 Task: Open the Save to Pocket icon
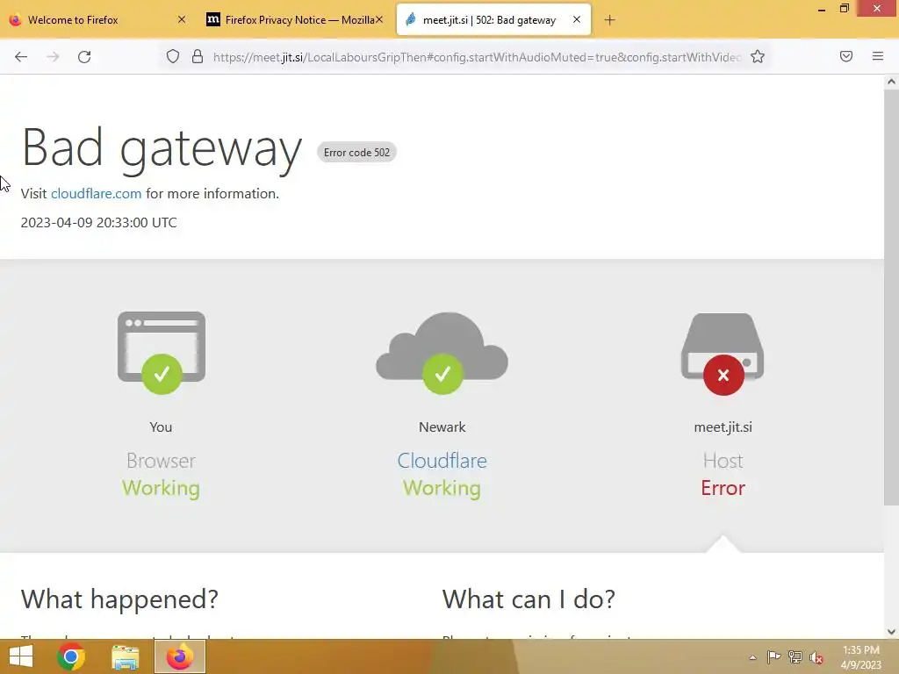pos(845,56)
